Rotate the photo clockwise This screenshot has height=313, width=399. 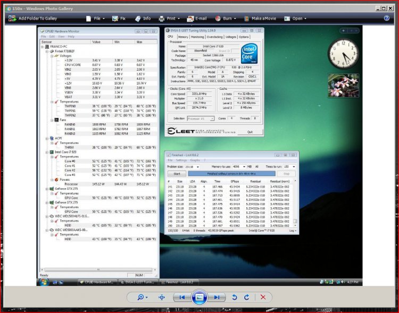246,297
